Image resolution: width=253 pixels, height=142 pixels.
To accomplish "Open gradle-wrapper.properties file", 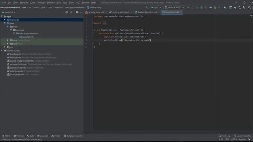I will (x=28, y=61).
